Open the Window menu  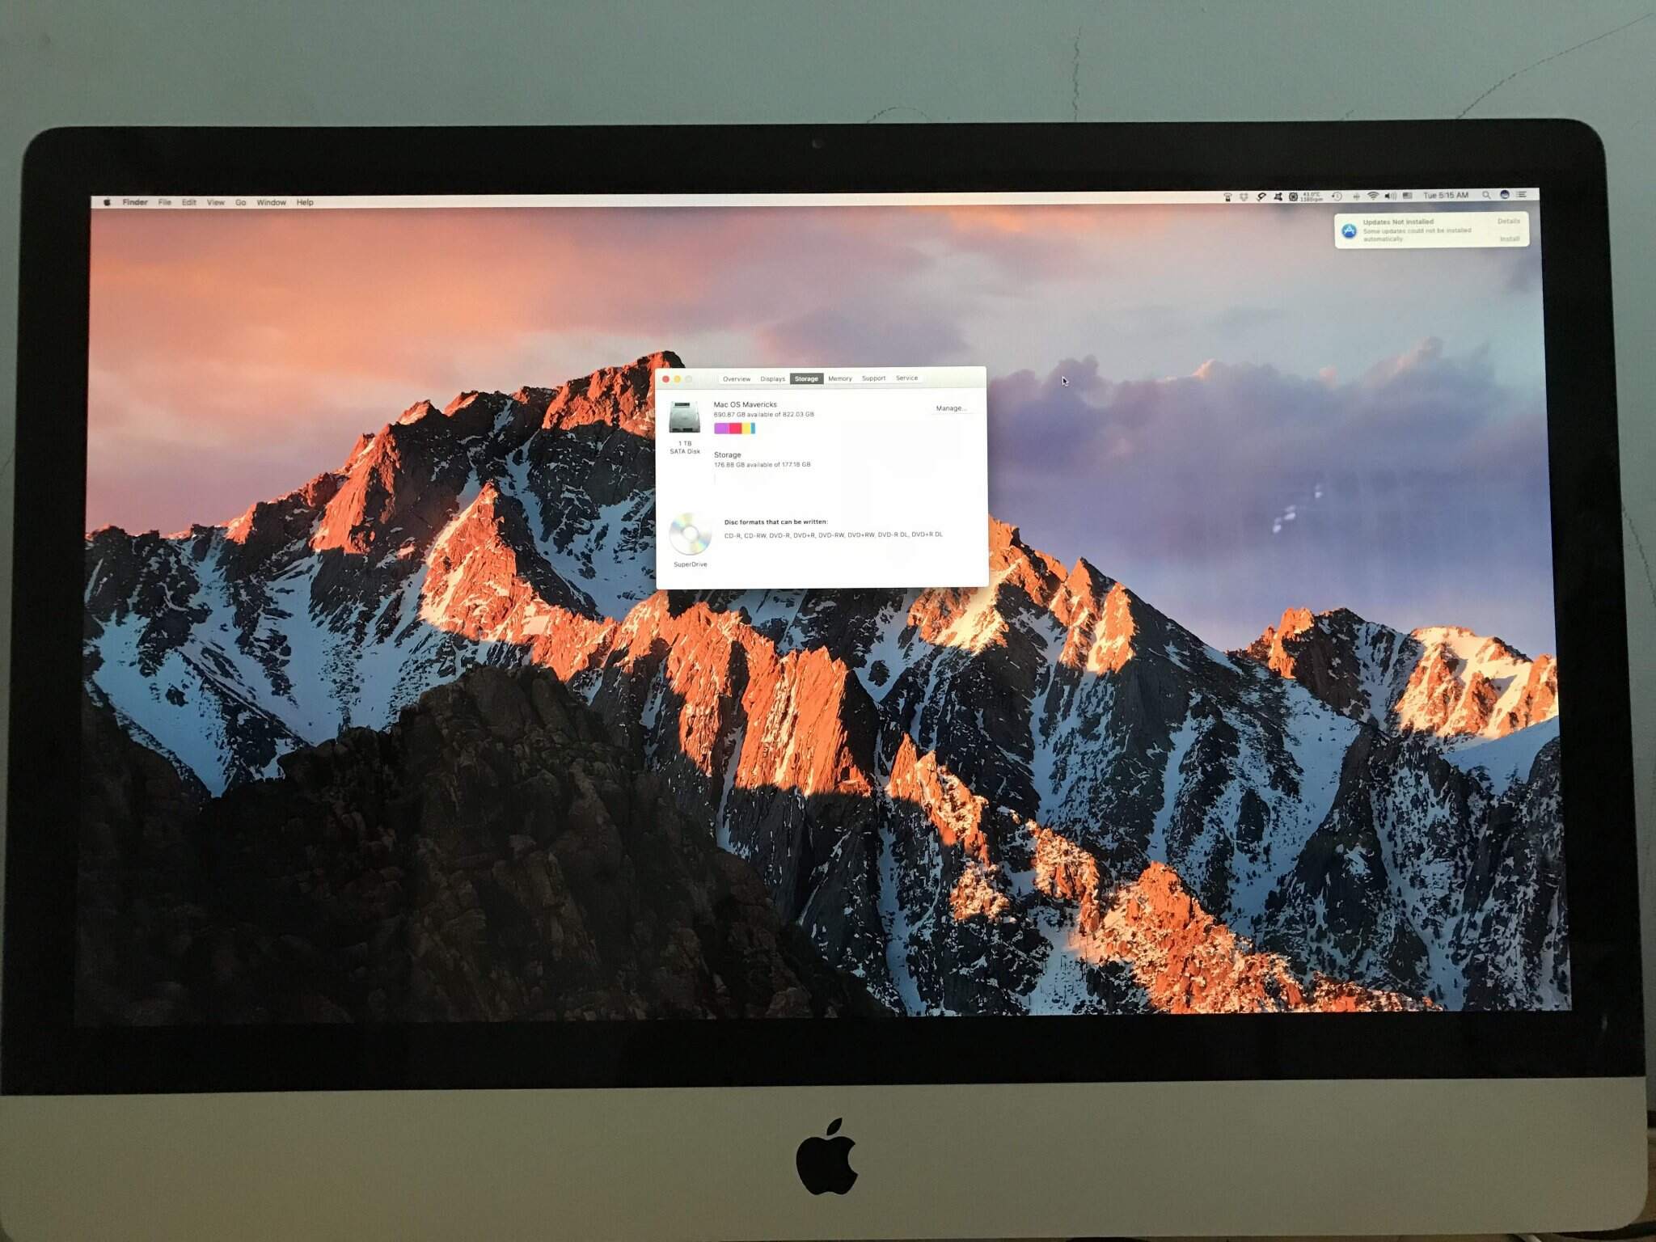271,202
